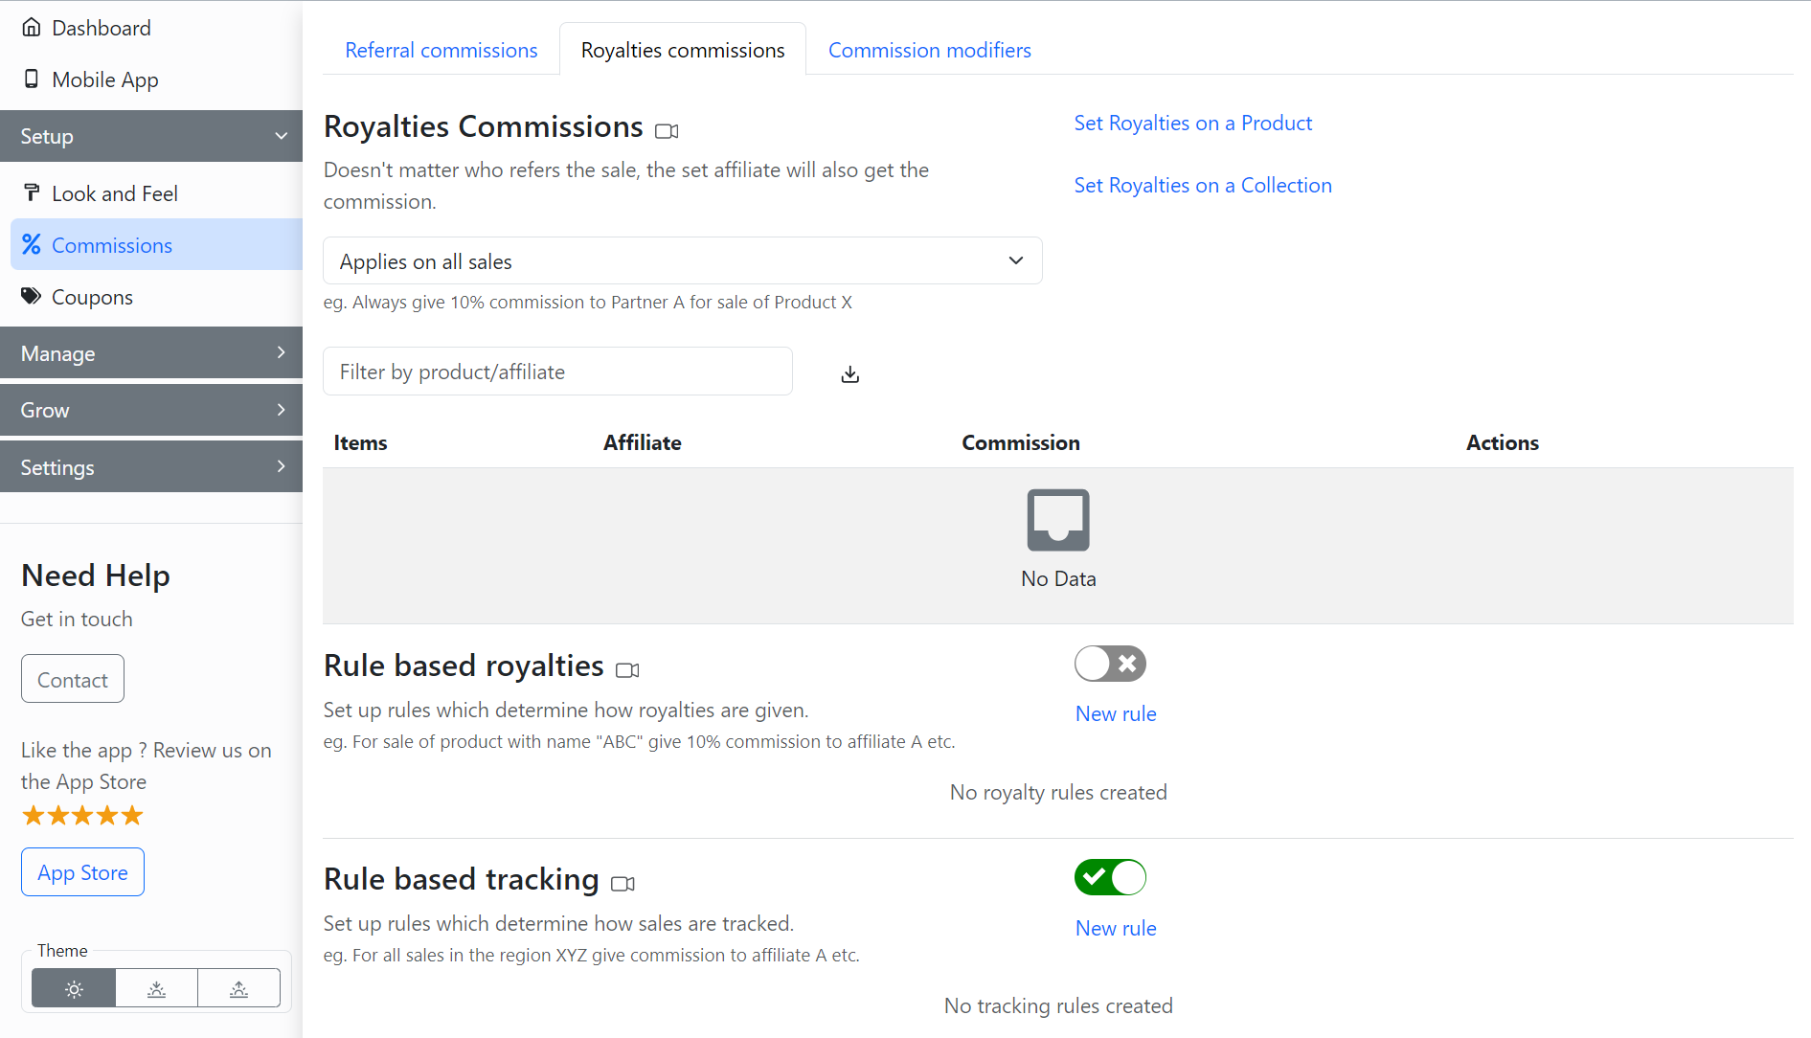This screenshot has width=1811, height=1038.
Task: Open video help beside Rule based tracking
Action: tap(623, 884)
